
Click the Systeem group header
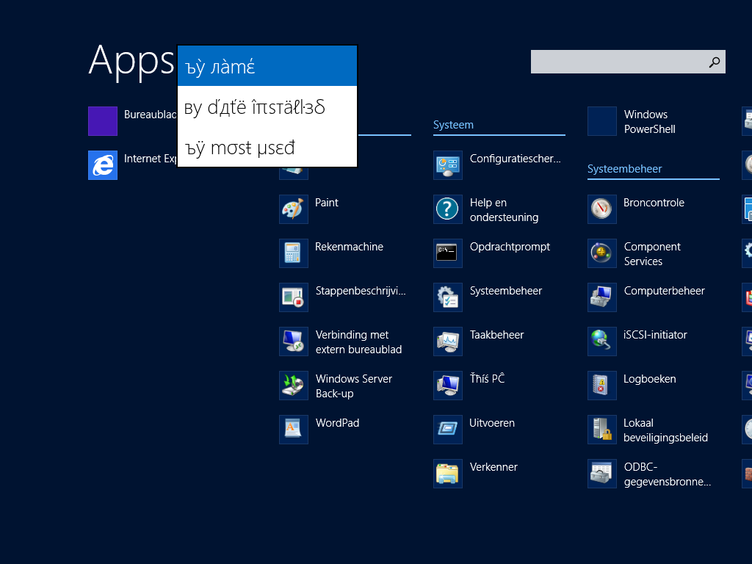coord(453,125)
